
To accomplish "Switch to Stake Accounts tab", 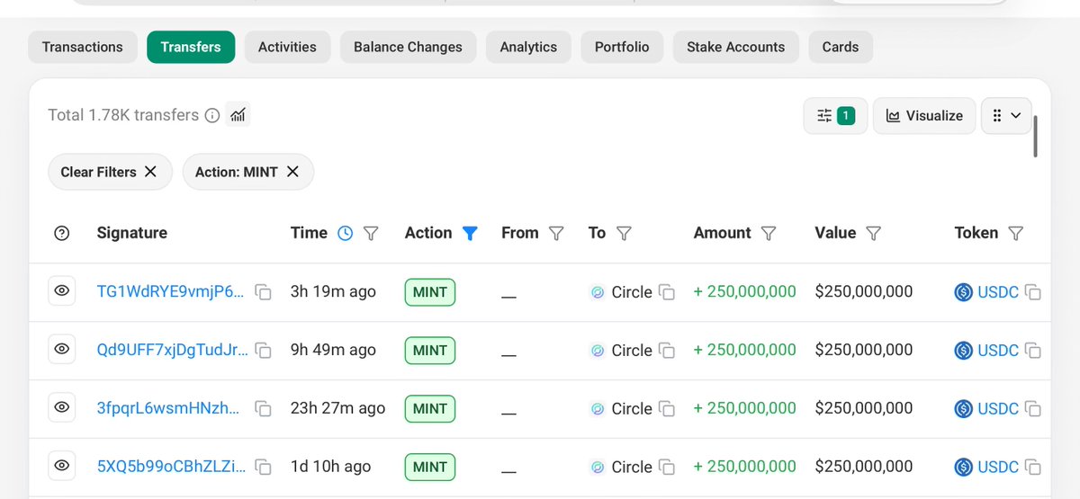I will (735, 47).
